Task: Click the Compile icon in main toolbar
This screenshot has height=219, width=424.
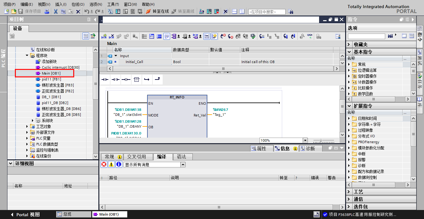Action: [111, 11]
